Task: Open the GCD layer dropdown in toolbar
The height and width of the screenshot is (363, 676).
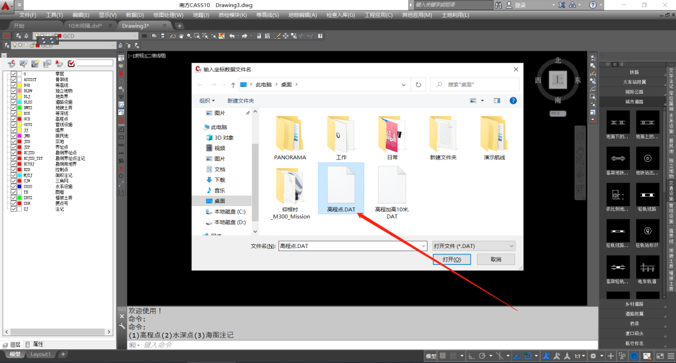Action: click(135, 36)
